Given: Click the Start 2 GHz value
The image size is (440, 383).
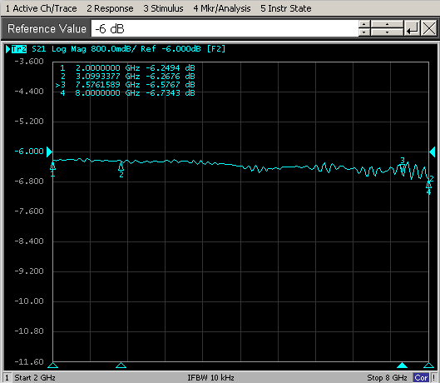Looking at the screenshot, I should (35, 378).
